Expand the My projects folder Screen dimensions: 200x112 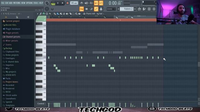coord(11,72)
